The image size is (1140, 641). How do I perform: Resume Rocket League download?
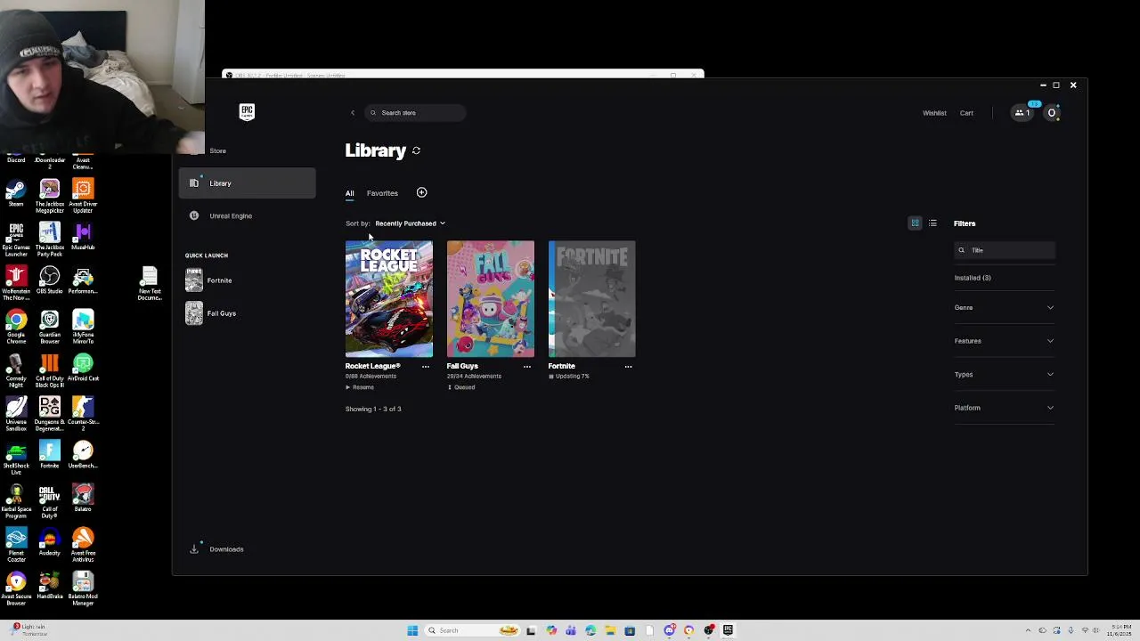pos(360,387)
